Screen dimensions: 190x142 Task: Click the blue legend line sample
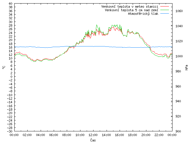(x=164, y=14)
